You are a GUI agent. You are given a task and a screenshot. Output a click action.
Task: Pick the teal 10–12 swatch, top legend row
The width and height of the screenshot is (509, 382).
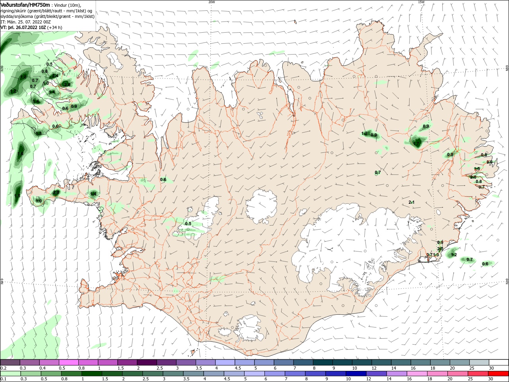(x=361, y=363)
